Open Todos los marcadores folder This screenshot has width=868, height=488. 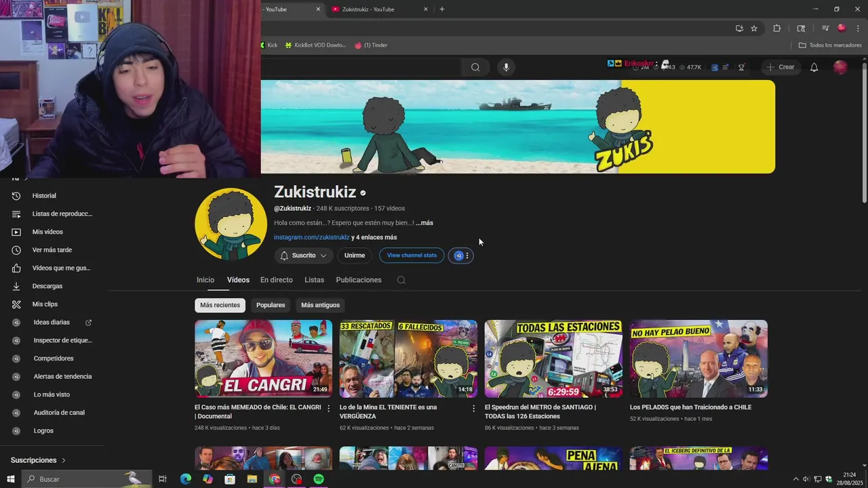point(830,45)
